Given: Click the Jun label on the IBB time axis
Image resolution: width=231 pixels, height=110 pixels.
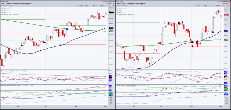Looking at the screenshot, I should [x=18, y=106].
